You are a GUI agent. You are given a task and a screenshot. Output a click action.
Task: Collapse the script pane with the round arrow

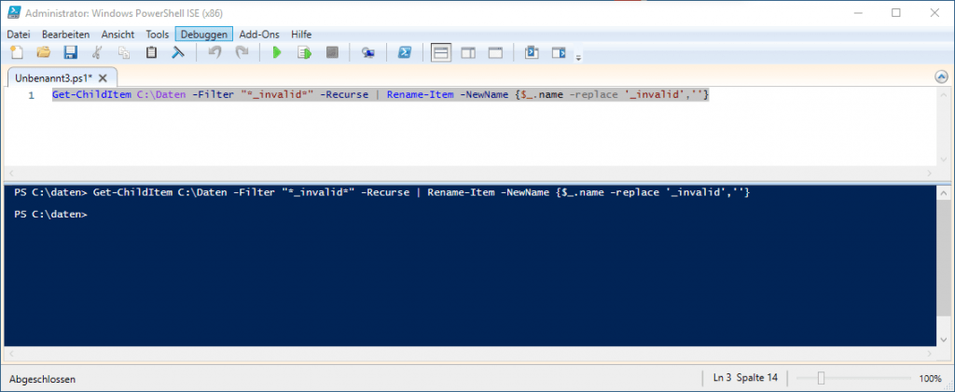coord(941,77)
